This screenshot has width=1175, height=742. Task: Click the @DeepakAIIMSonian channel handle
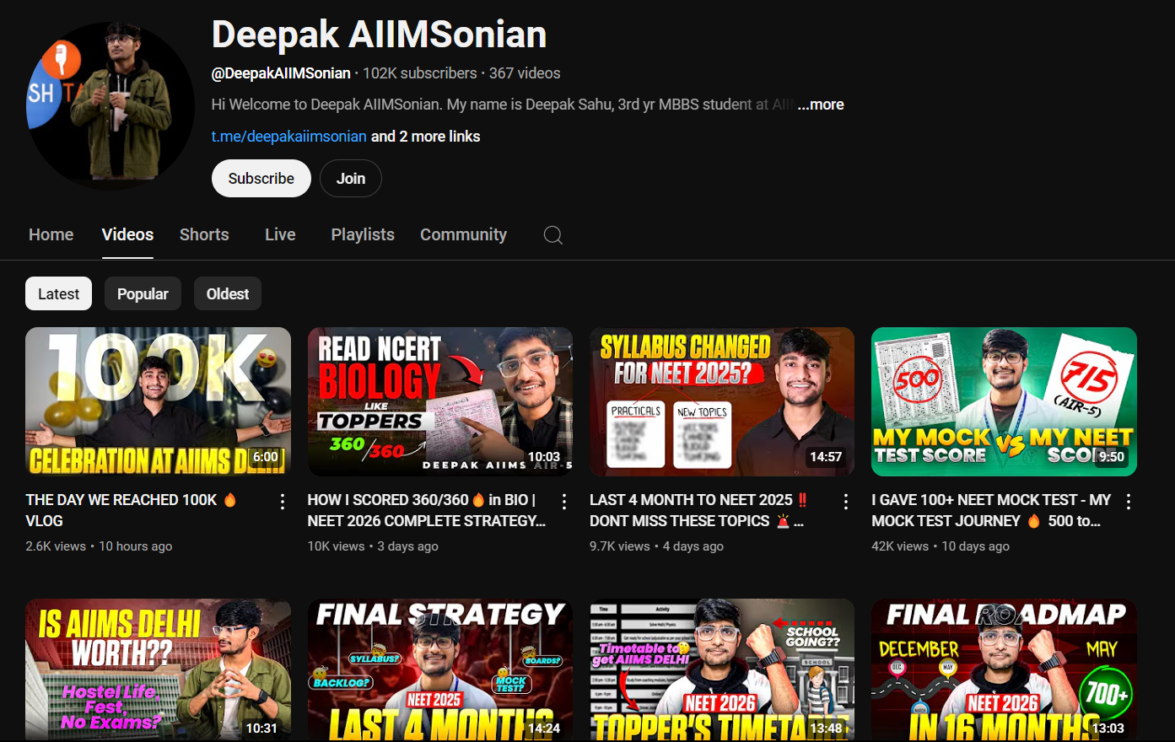[x=281, y=73]
